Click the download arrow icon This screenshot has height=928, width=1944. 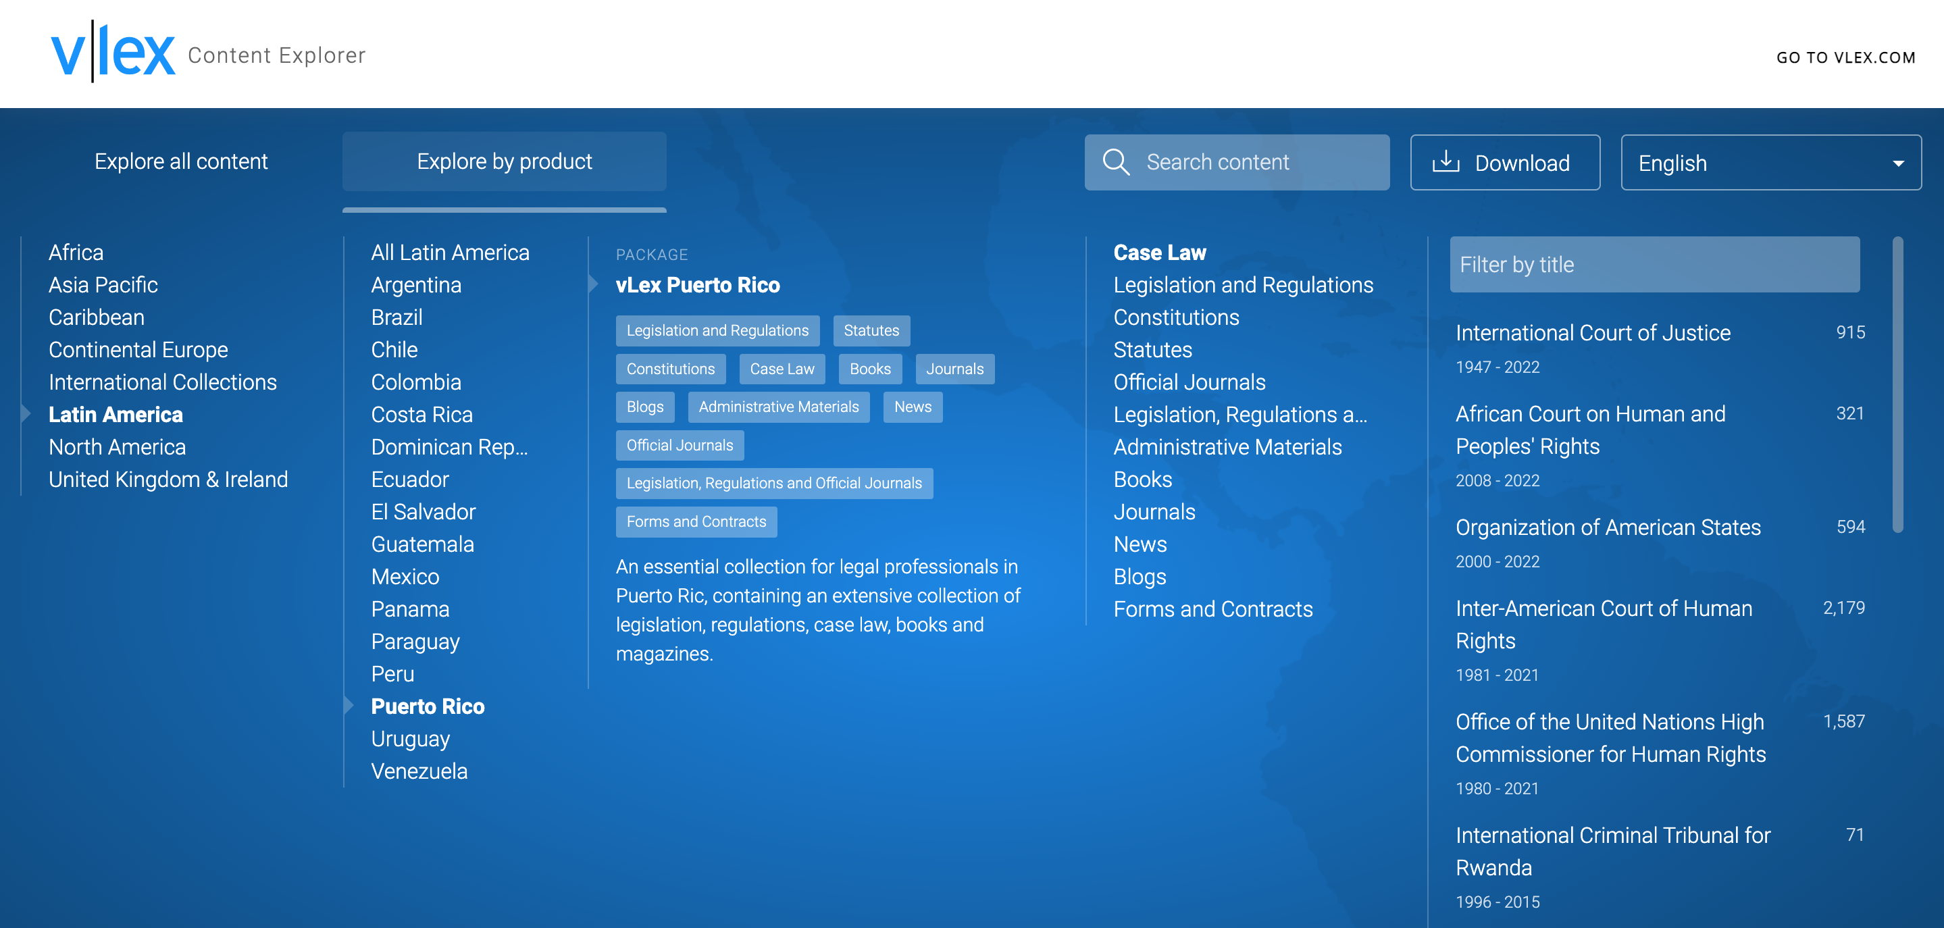click(x=1446, y=161)
